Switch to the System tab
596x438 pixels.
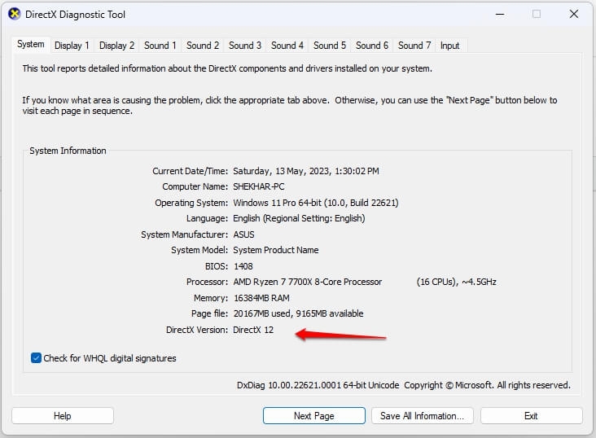point(30,45)
